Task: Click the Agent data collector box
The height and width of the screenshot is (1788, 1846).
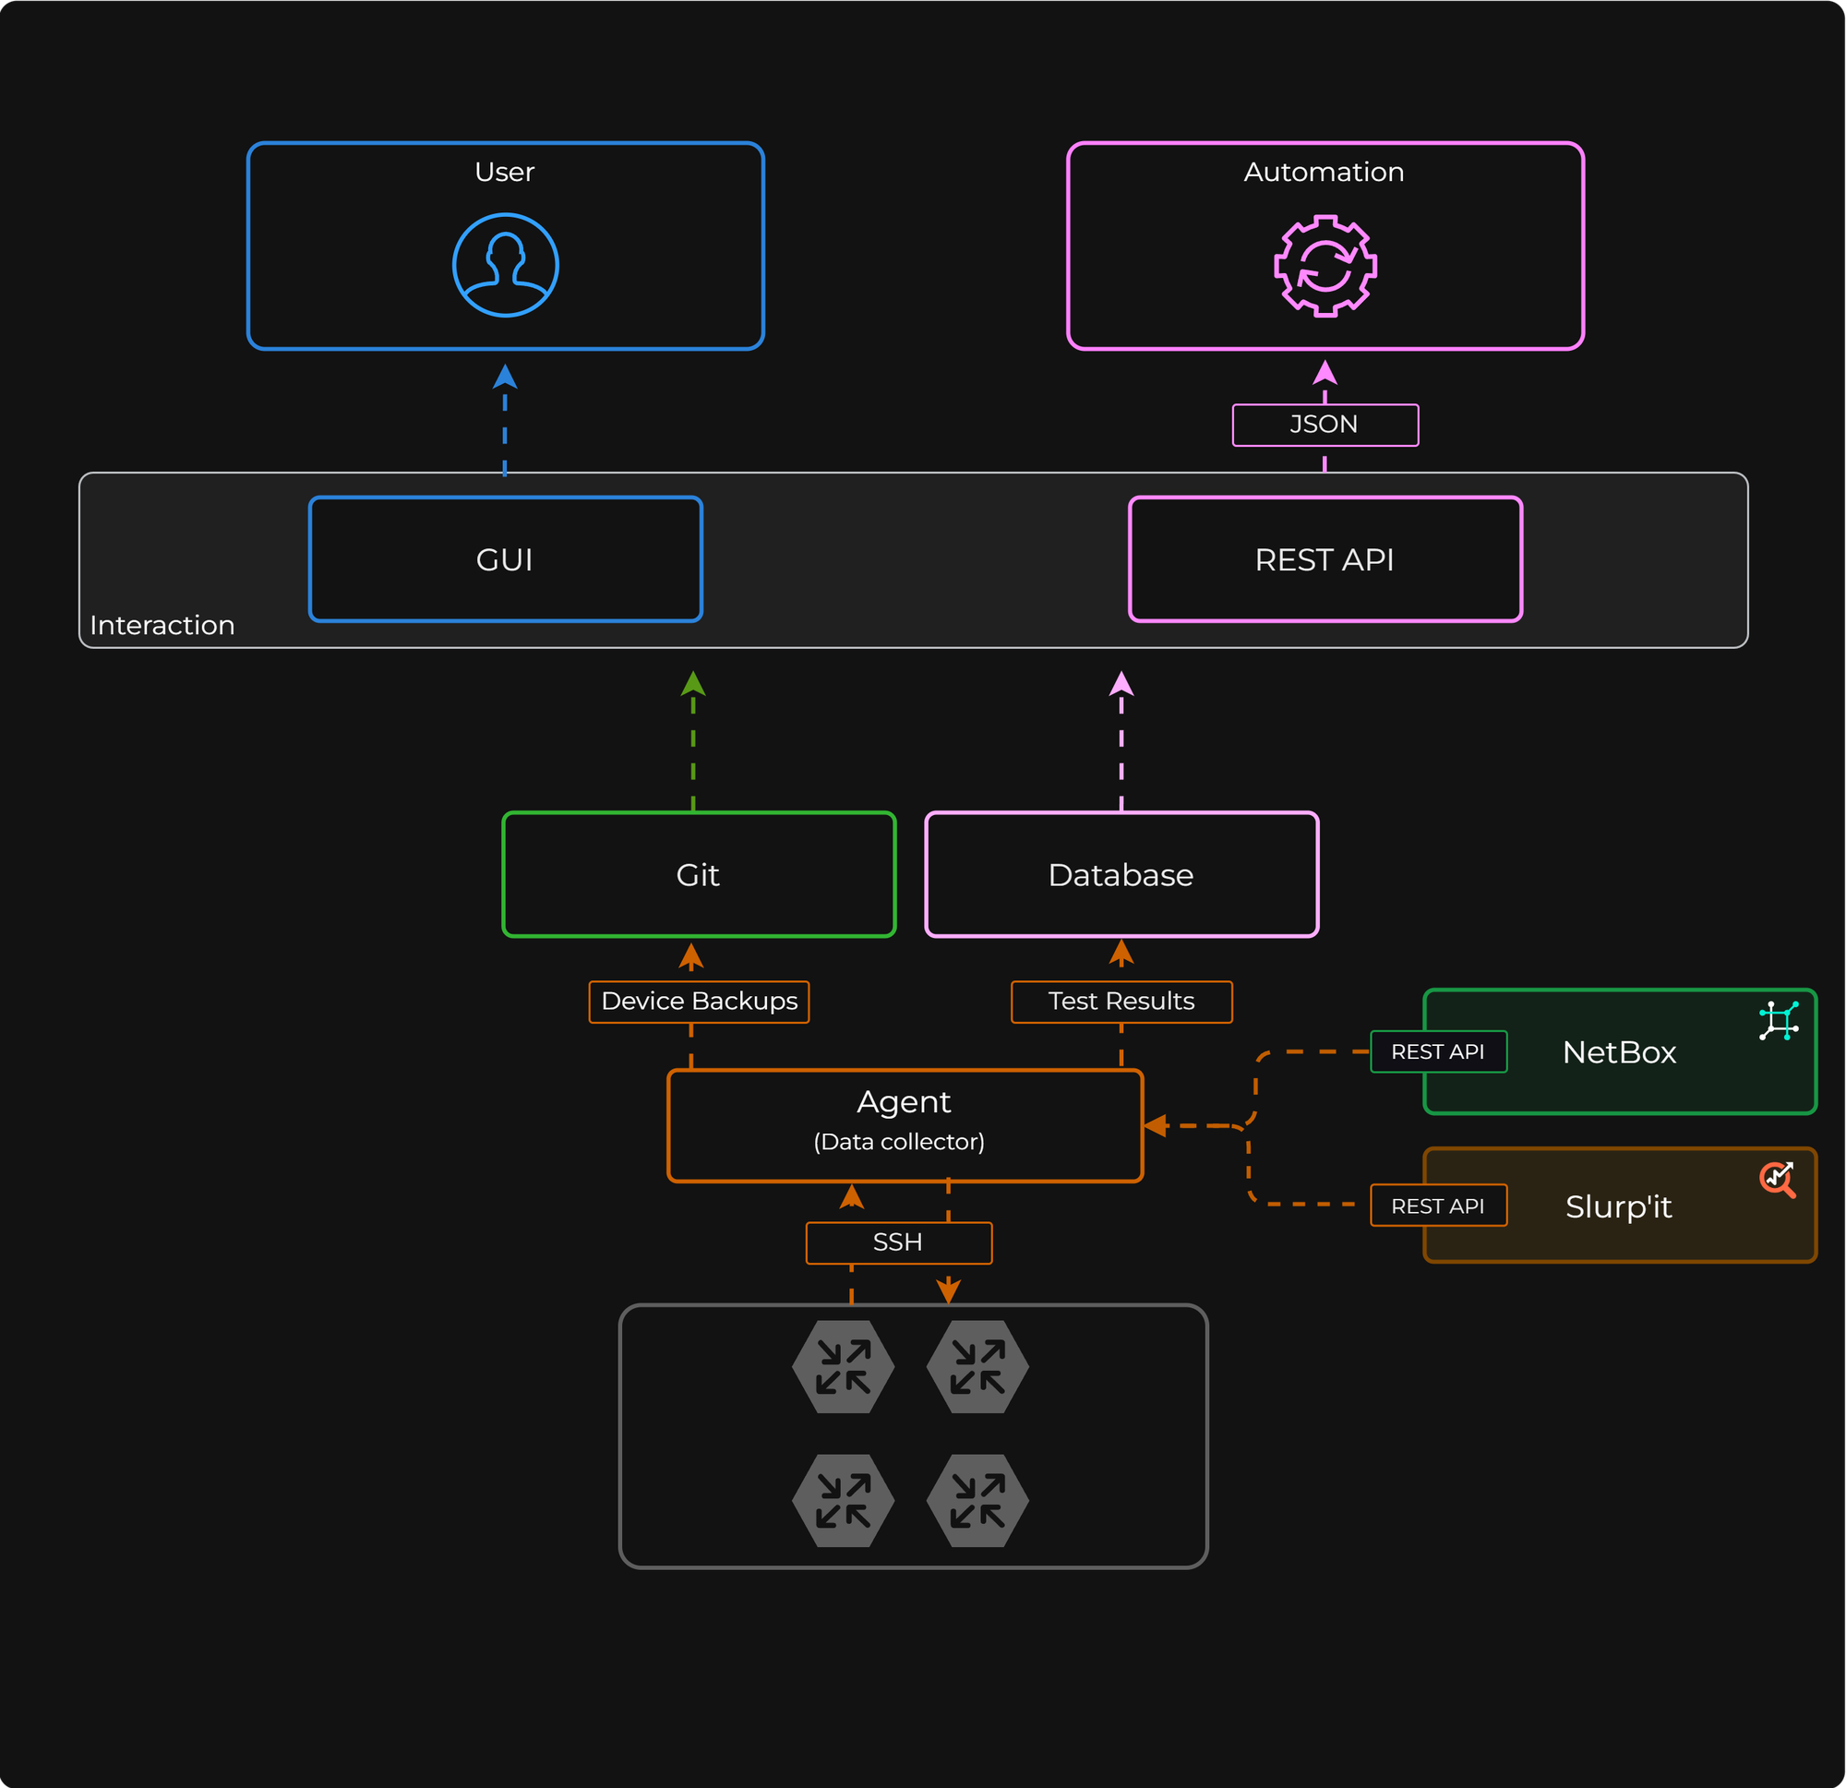Action: pyautogui.click(x=905, y=1125)
